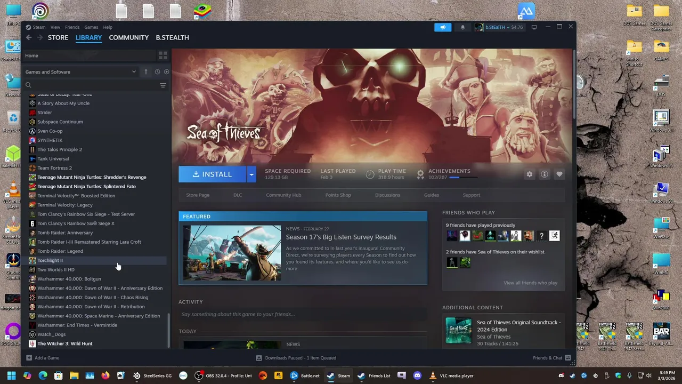This screenshot has width=682, height=384.
Task: Open the Friends menu
Action: (72, 27)
